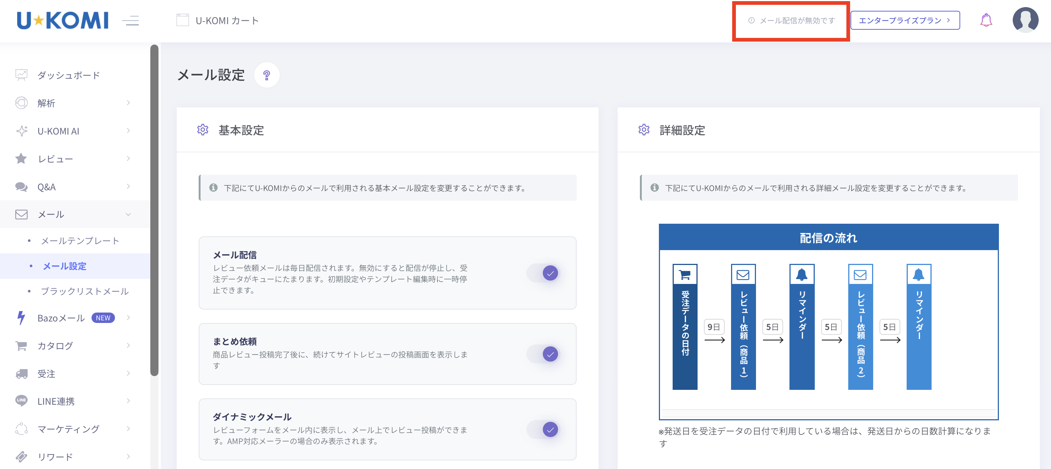Click the Bazoメール lightning bolt icon
This screenshot has width=1051, height=469.
tap(21, 318)
